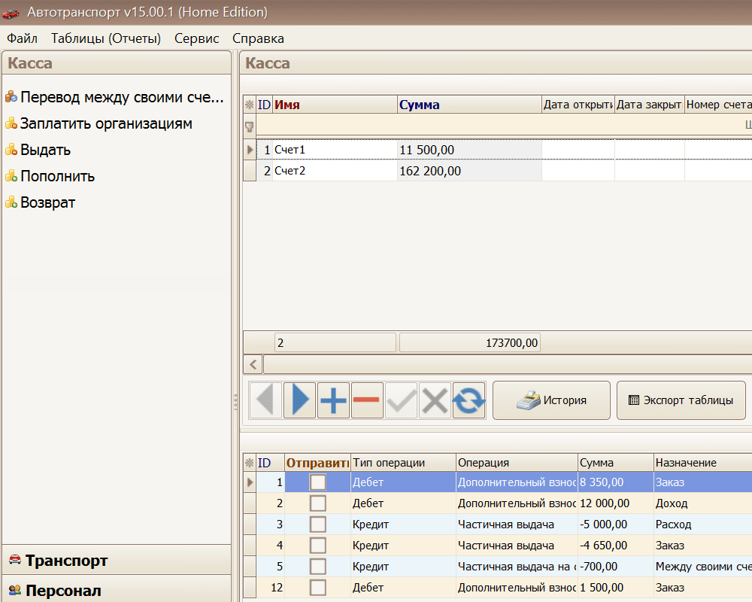Open Таблицы (Отчеты) menu
Viewport: 752px width, 602px height.
106,38
